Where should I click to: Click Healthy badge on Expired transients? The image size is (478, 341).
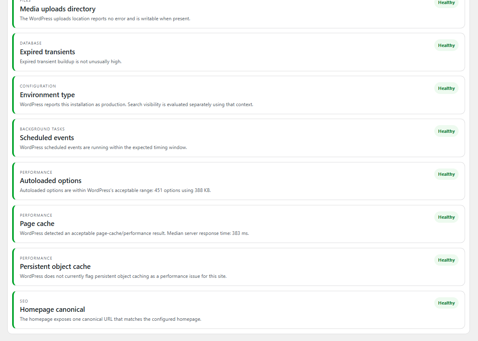point(446,45)
